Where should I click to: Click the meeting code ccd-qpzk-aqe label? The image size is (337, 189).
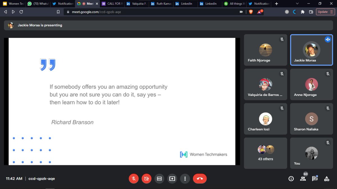click(42, 179)
